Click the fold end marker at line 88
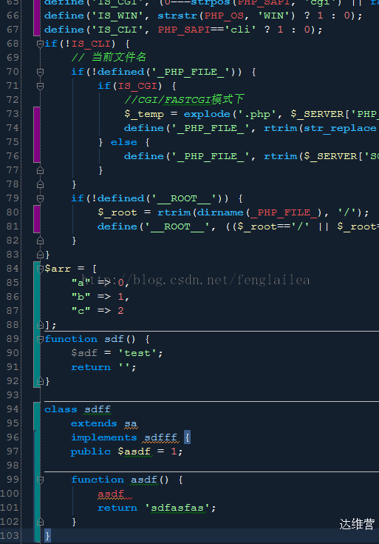Image resolution: width=379 pixels, height=544 pixels. point(40,325)
